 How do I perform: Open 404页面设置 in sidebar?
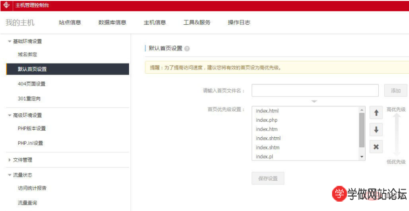(x=31, y=84)
